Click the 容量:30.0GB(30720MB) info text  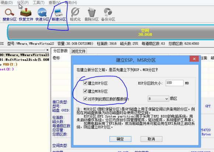75,43
